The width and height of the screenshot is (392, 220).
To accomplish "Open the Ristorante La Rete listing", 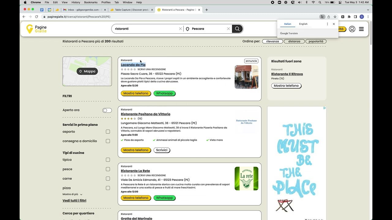I will coord(135,171).
